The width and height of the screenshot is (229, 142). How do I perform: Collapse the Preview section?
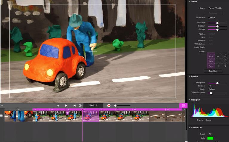(189, 76)
